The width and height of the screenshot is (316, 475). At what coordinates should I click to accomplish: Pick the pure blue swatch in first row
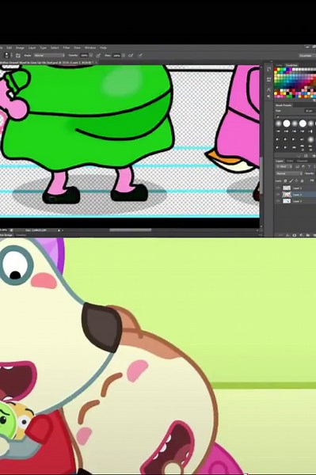(287, 70)
